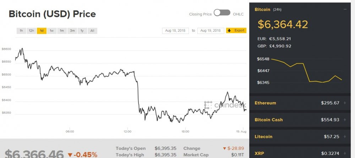Select the 1y time range
The image size is (355, 158).
(x=82, y=31)
